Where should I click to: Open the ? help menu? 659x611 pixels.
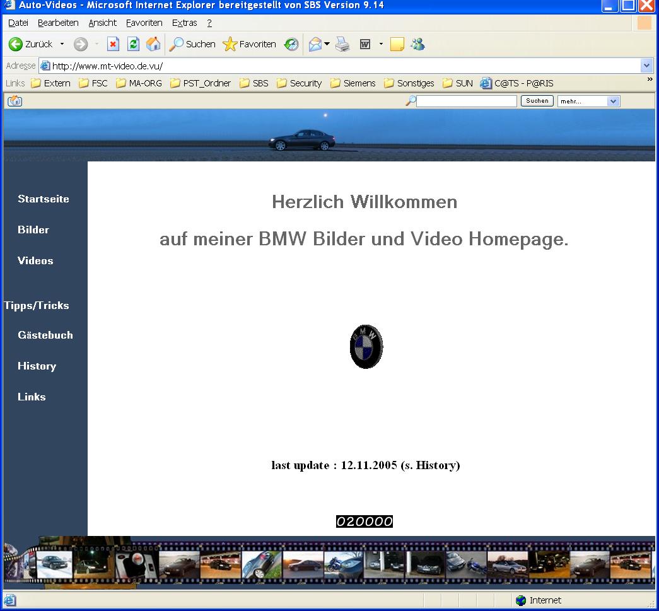209,23
